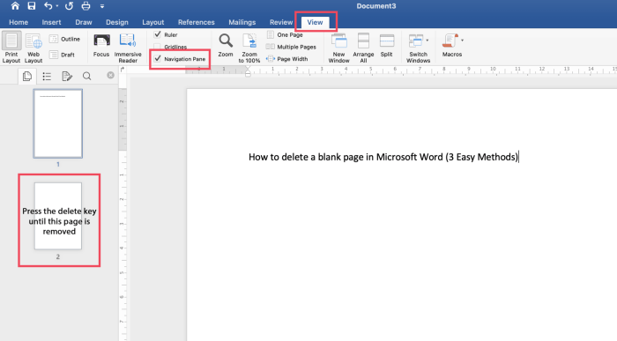Open a New Window
The image size is (617, 341).
(x=338, y=48)
